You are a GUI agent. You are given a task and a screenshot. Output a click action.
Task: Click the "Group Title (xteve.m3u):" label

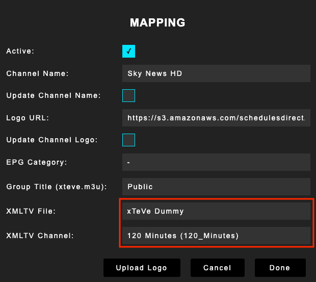(57, 187)
